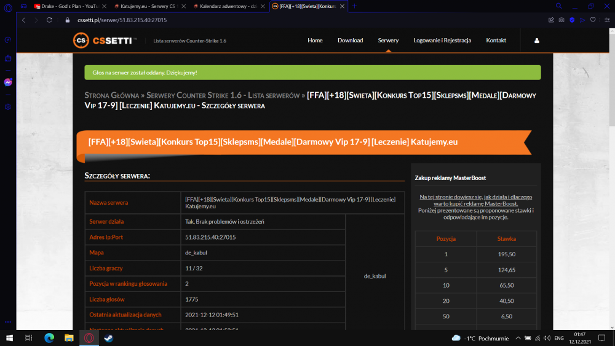Go forward with the forward arrow
Screen dimensions: 615x346
[36, 20]
